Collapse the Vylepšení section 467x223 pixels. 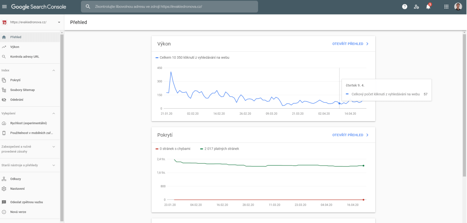[x=53, y=113]
